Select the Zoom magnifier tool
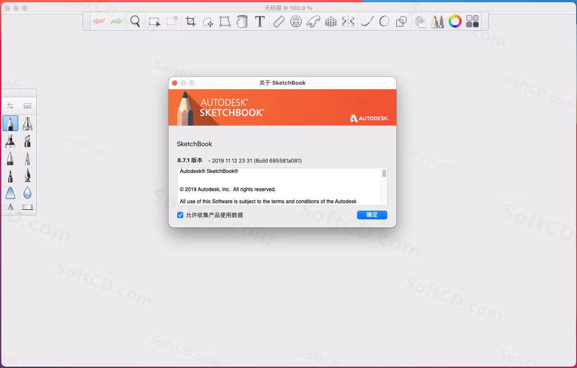Screen dimensions: 577x368 [135, 21]
